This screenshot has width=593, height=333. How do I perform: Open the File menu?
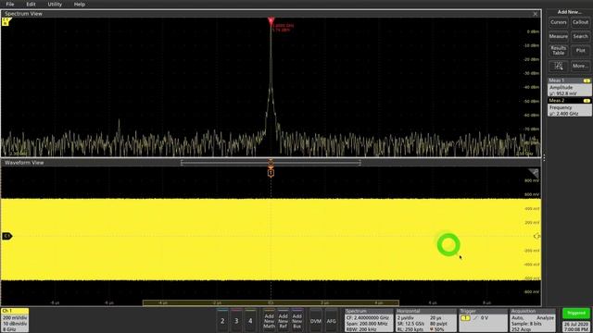point(10,4)
